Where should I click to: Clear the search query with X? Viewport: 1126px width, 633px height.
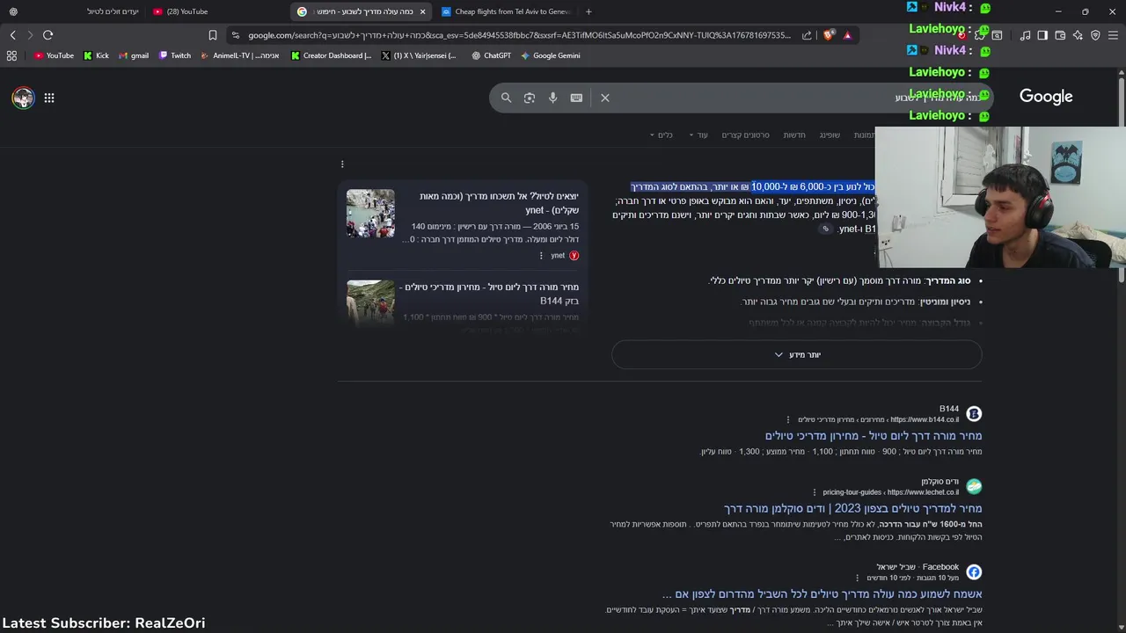point(605,98)
